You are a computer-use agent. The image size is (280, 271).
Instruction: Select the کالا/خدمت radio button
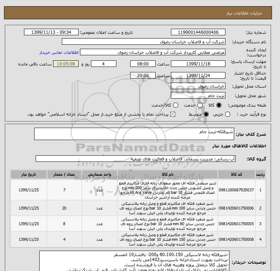click(x=176, y=105)
